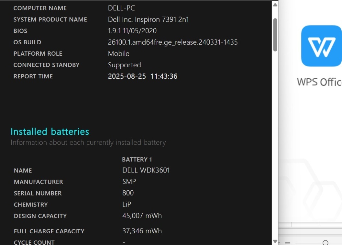Click the 'SYSTEM PRODUCT NAME' label
This screenshot has height=245, width=342.
[50, 19]
